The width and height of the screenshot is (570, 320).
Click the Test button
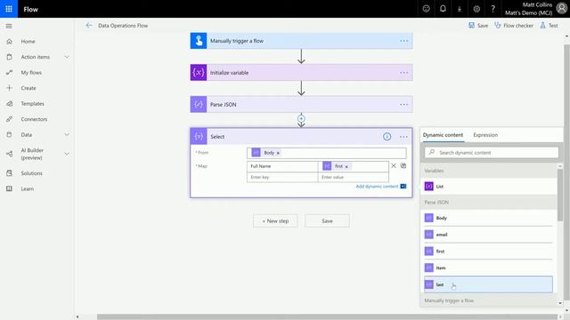[x=549, y=26]
